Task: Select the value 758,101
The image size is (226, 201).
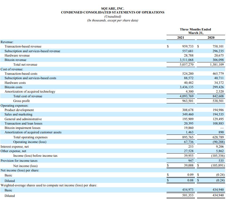Action: tap(218, 46)
